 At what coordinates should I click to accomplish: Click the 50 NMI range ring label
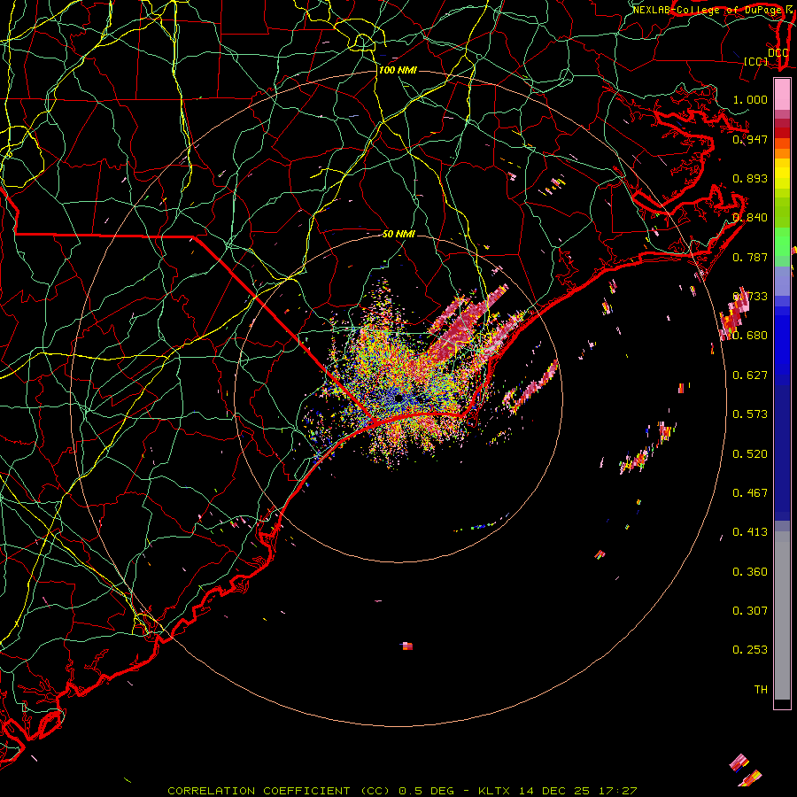pyautogui.click(x=399, y=234)
